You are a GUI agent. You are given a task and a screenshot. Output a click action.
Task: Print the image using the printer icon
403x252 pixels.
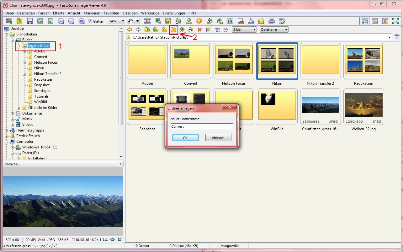pos(272,21)
